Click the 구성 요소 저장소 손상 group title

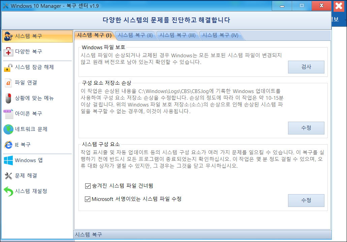tap(106, 83)
